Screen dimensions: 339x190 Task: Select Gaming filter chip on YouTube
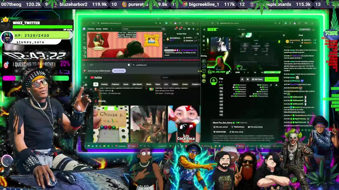pyautogui.click(x=104, y=84)
